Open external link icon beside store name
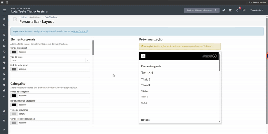 tap(47, 12)
